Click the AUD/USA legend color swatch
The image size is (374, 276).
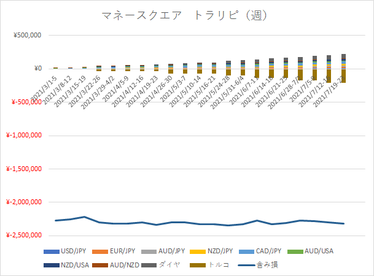(295, 251)
